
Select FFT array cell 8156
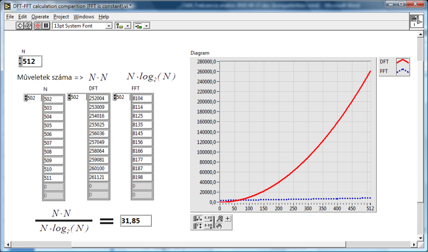(x=142, y=142)
